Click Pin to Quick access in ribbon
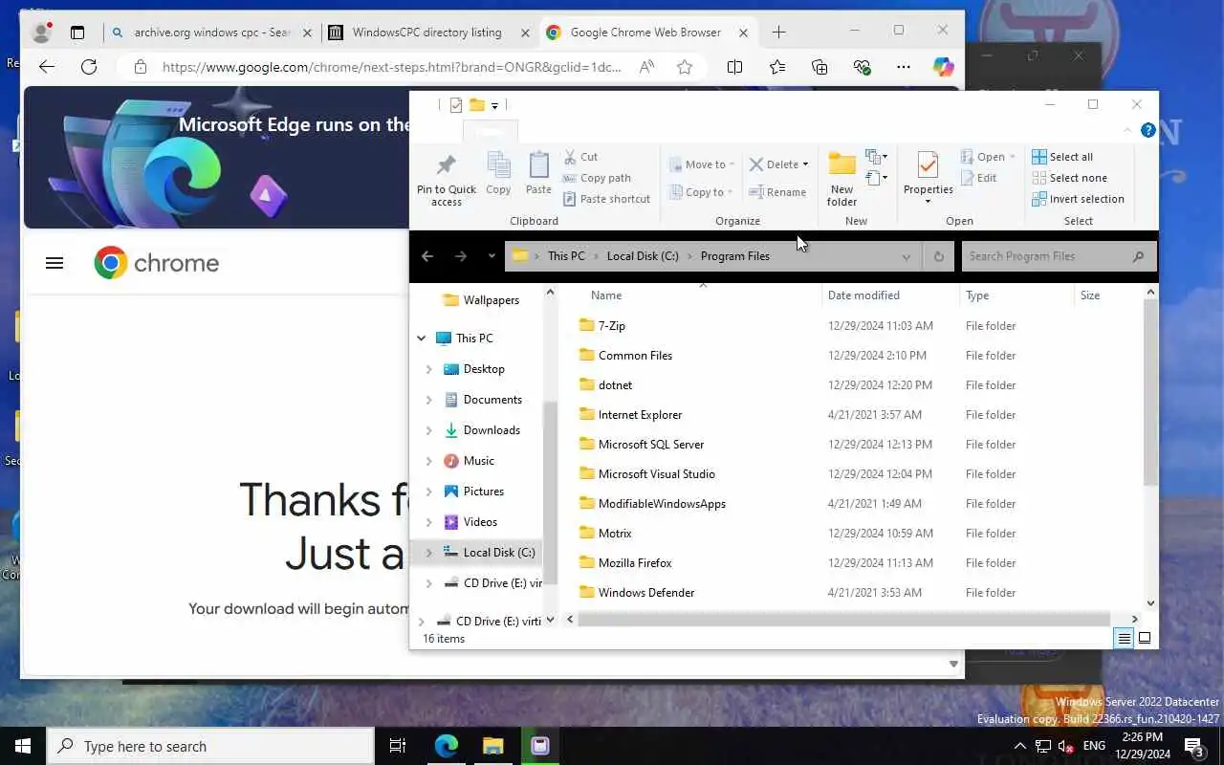 [x=446, y=180]
